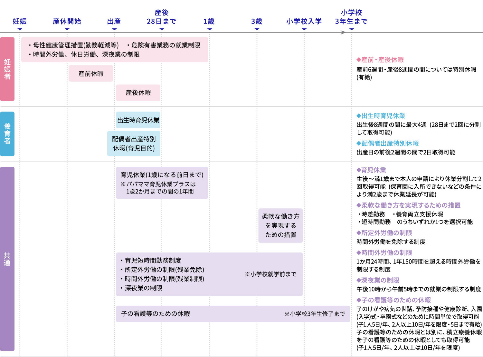The image size is (483, 357).
Task: Select the purple 共通 row label
Action: 7,259
